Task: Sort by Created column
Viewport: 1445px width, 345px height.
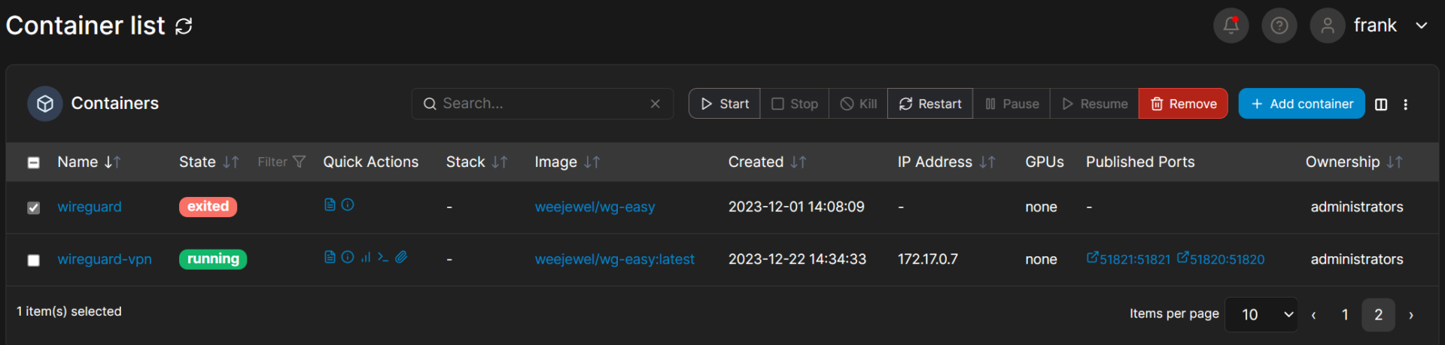Action: (767, 162)
